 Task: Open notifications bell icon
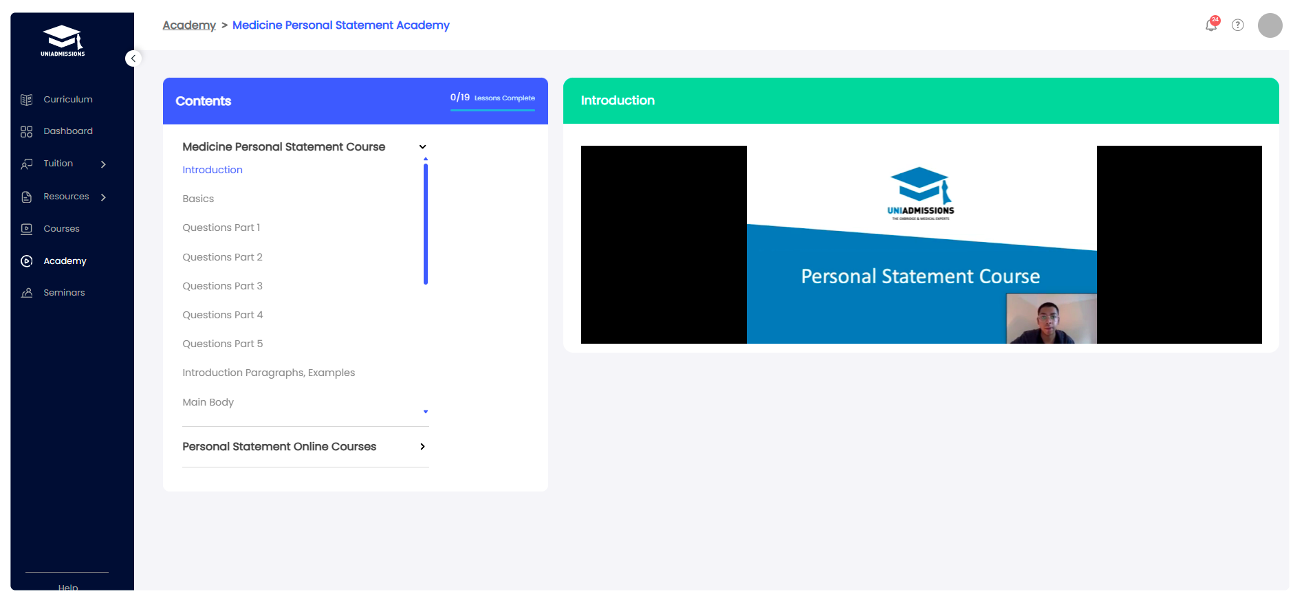[1212, 25]
